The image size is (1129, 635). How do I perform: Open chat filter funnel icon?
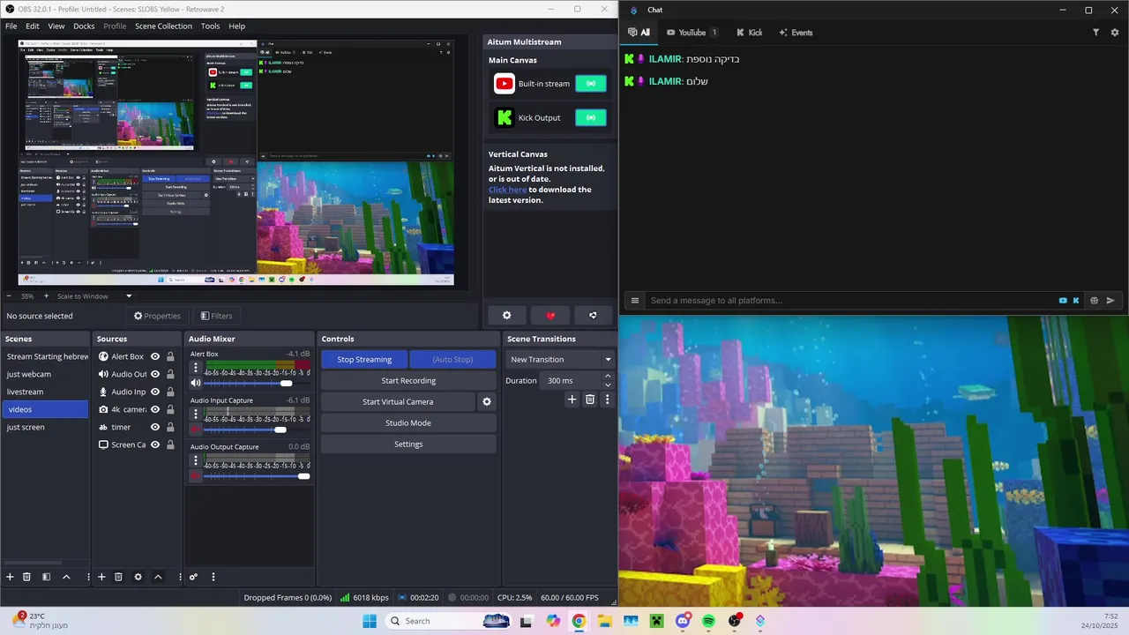tap(1096, 33)
